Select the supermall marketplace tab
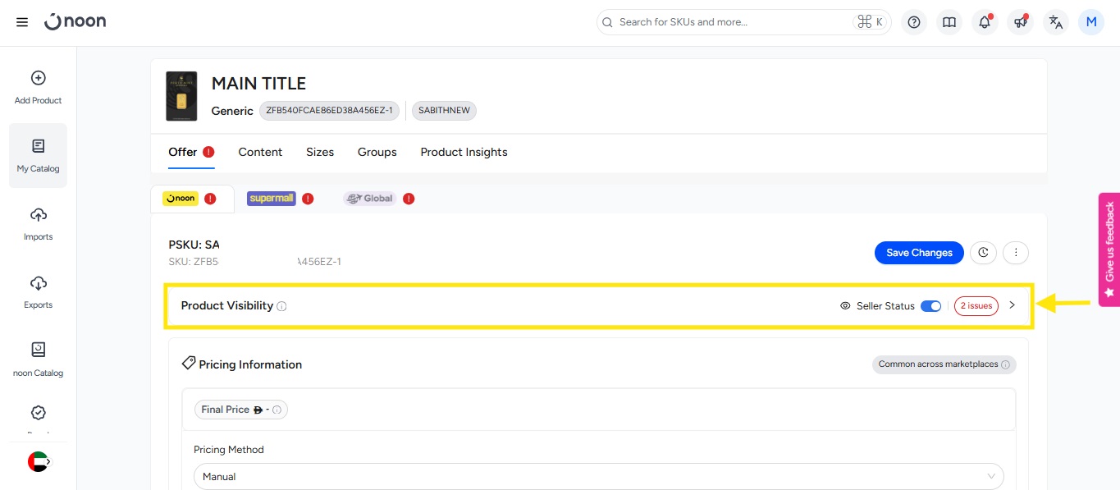This screenshot has height=490, width=1120. [272, 199]
